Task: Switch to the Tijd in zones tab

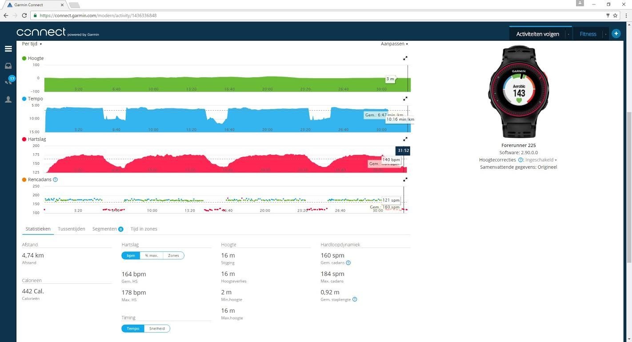Action: 144,229
